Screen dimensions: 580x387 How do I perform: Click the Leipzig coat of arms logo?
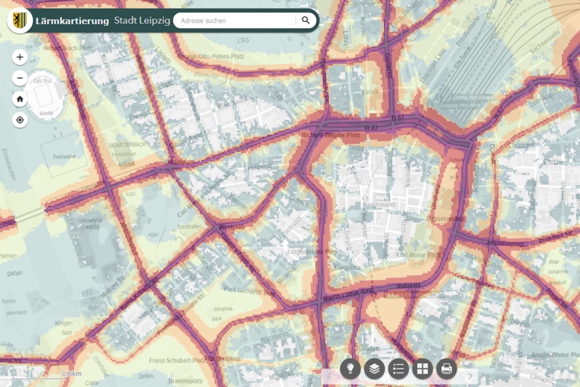pyautogui.click(x=20, y=21)
